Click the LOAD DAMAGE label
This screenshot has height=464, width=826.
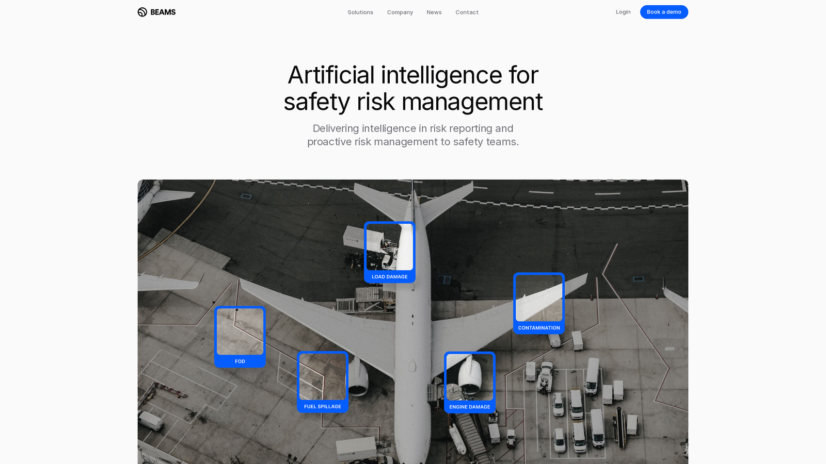click(x=390, y=277)
